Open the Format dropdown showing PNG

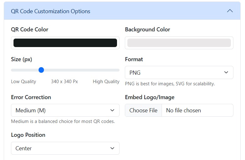[x=179, y=72]
